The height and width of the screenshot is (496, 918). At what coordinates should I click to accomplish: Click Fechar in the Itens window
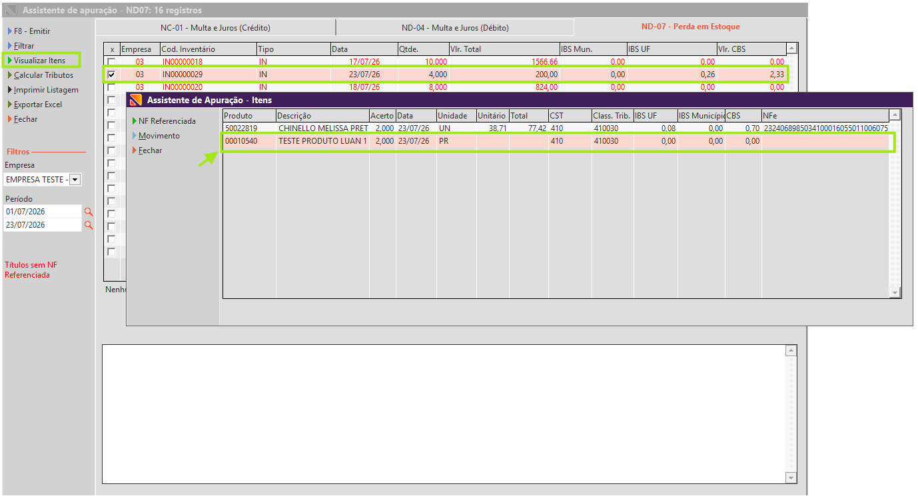pyautogui.click(x=150, y=150)
